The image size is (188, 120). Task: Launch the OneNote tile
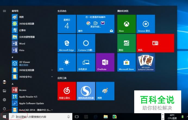coord(105,62)
